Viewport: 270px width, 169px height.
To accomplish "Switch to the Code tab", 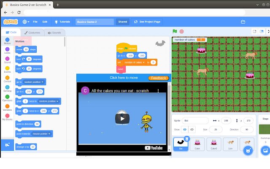I will click(x=11, y=32).
